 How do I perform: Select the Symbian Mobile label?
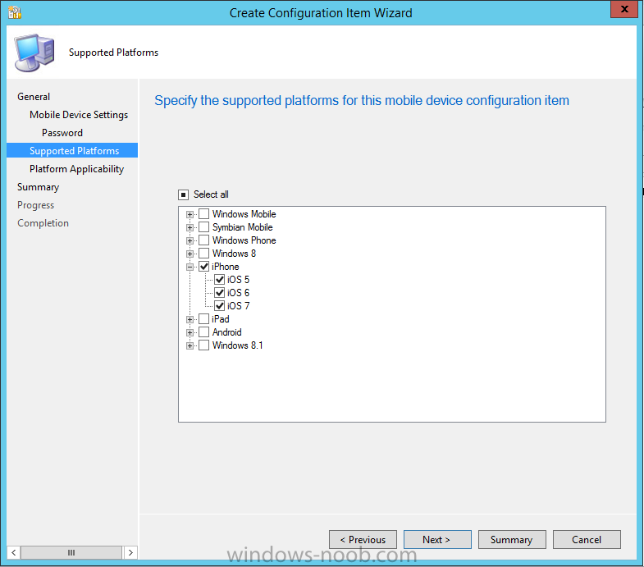pos(242,227)
